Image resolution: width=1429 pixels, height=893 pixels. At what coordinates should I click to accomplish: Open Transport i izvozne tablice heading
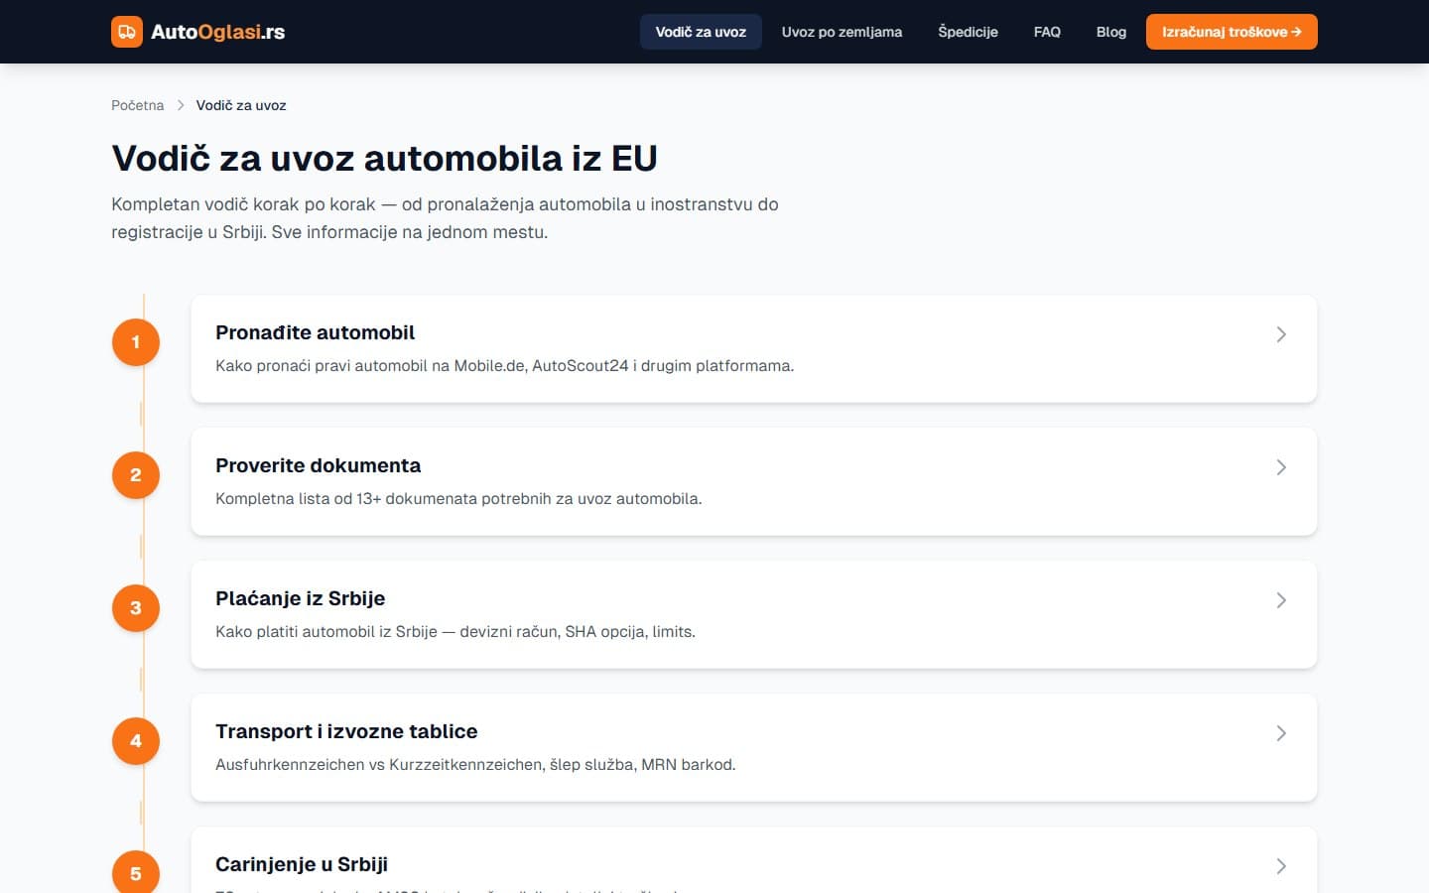[346, 731]
